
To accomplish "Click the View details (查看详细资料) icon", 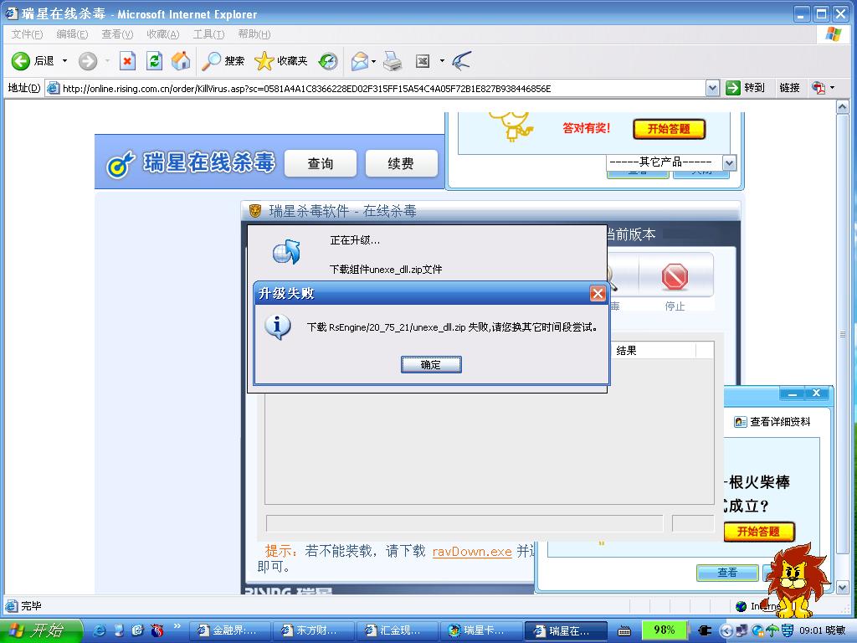I will [740, 422].
